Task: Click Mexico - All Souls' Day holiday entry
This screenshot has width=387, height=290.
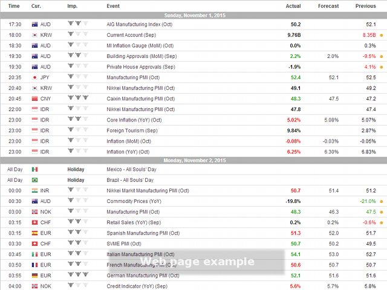Action: pyautogui.click(x=132, y=169)
